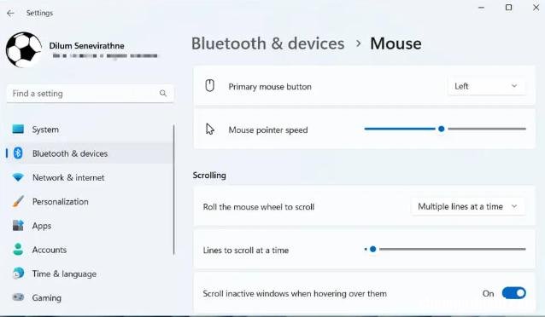The width and height of the screenshot is (545, 317).
Task: Open Dilum Senevirathne account name
Action: (86, 46)
